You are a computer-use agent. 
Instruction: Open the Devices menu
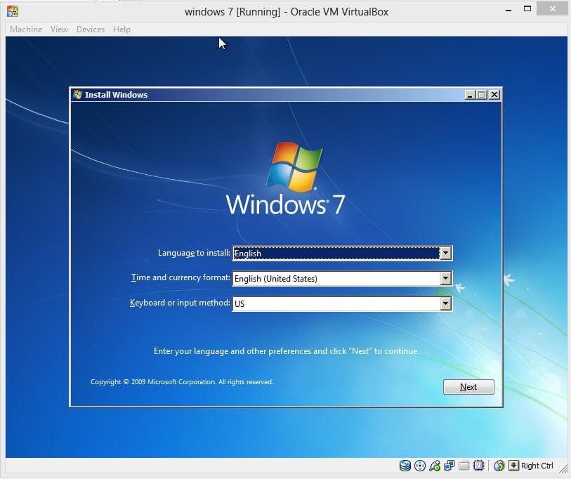(91, 29)
